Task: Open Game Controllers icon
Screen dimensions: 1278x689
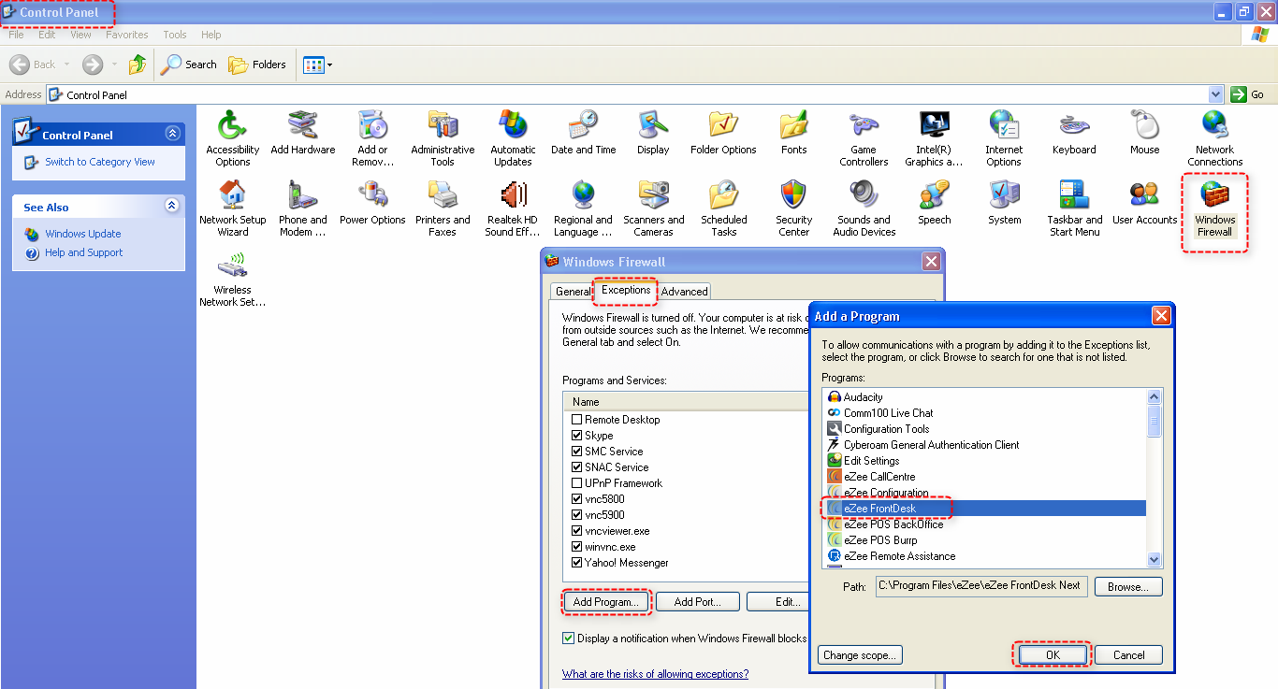Action: pyautogui.click(x=864, y=125)
